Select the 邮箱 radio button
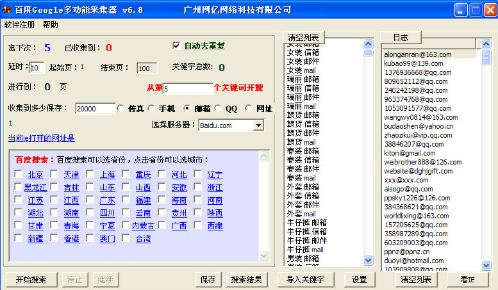This screenshot has width=498, height=290. click(x=187, y=109)
